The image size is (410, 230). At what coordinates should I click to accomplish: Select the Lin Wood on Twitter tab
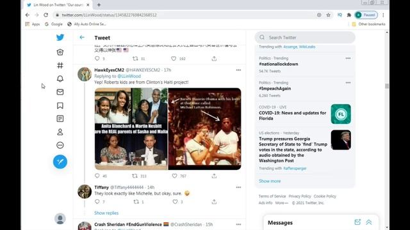[x=58, y=4]
